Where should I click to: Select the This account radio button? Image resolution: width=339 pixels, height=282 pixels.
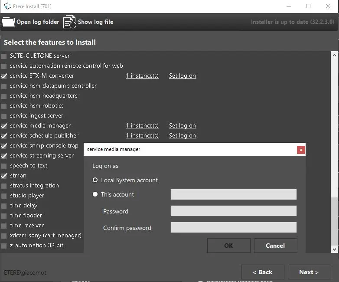click(x=95, y=194)
